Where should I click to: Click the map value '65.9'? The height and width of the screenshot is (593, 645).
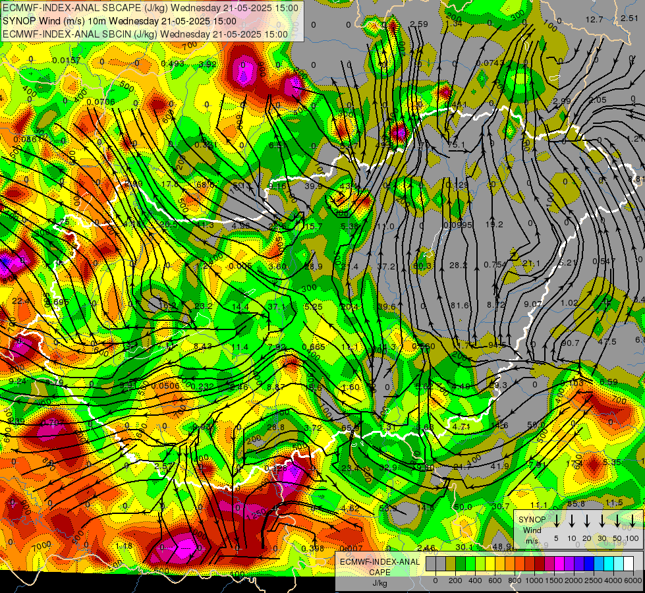click(351, 428)
